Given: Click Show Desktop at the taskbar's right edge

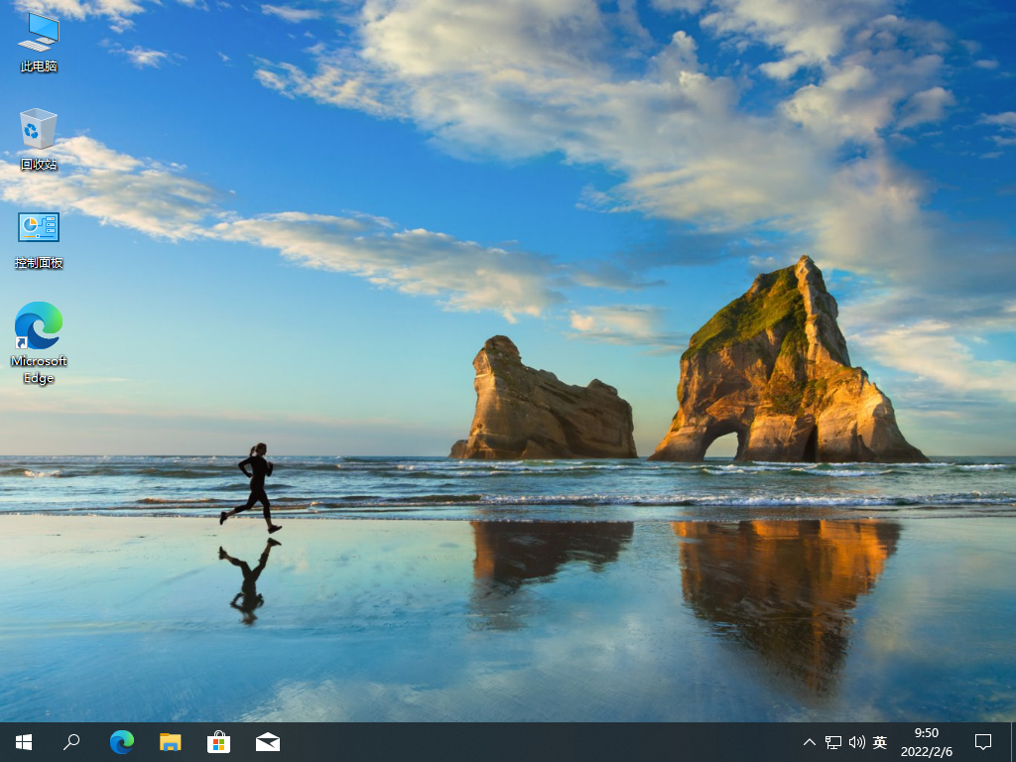Looking at the screenshot, I should pos(1013,741).
